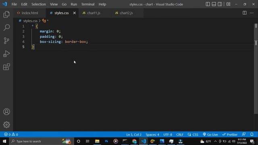Change indentation via Spaces: 4

(152, 135)
